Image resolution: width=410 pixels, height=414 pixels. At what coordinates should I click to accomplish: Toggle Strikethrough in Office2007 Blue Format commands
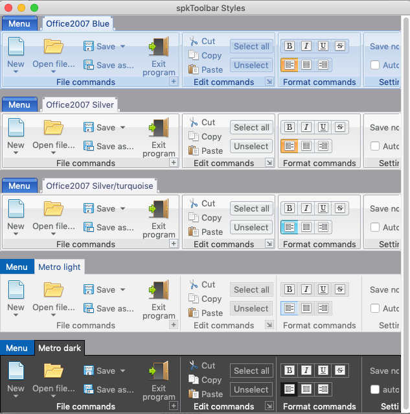point(340,46)
